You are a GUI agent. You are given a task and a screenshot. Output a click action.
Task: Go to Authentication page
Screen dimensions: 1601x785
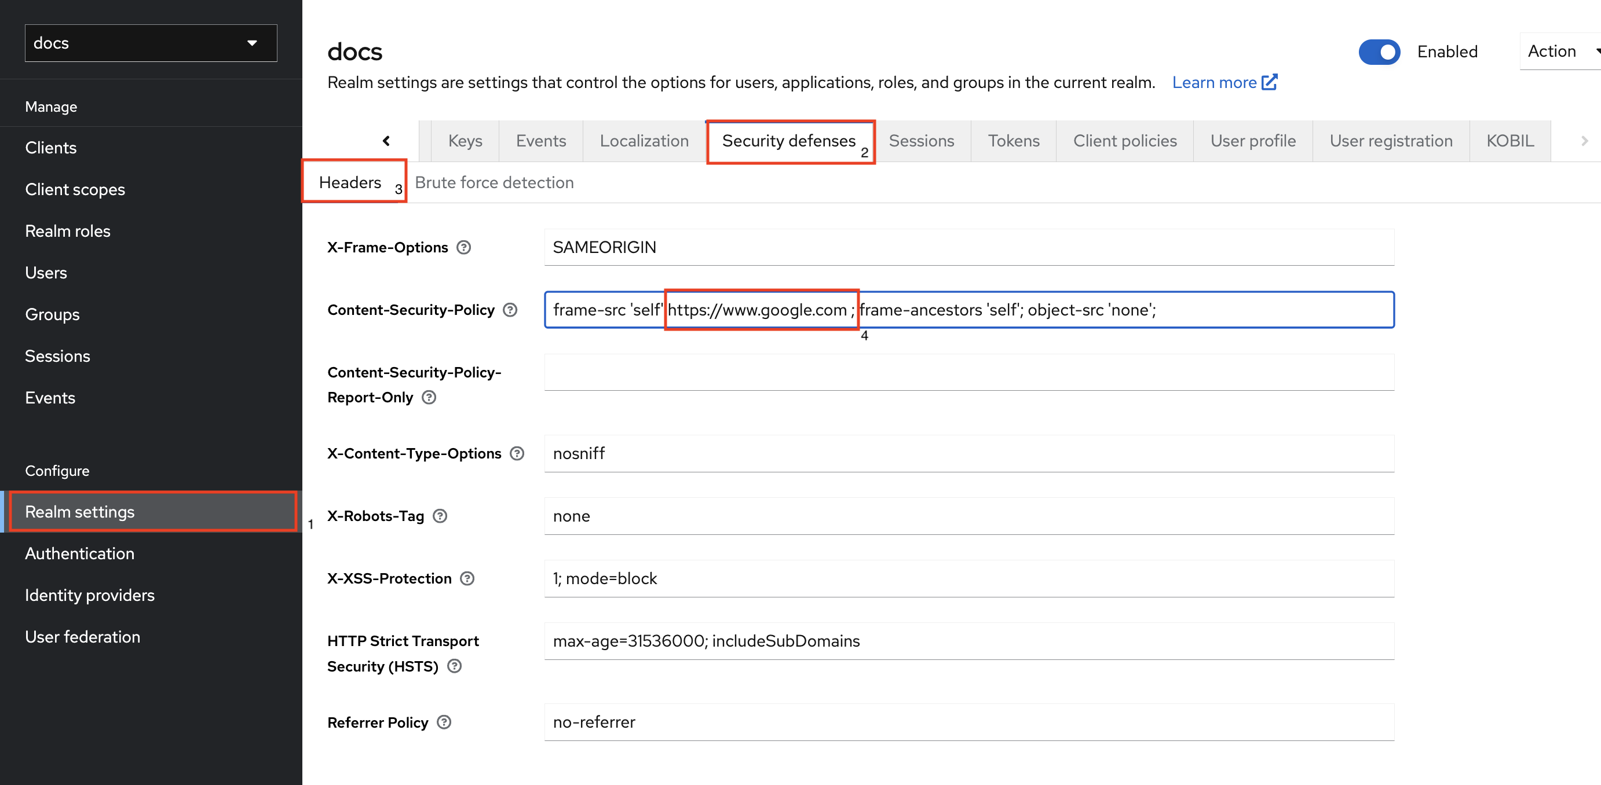click(151, 553)
